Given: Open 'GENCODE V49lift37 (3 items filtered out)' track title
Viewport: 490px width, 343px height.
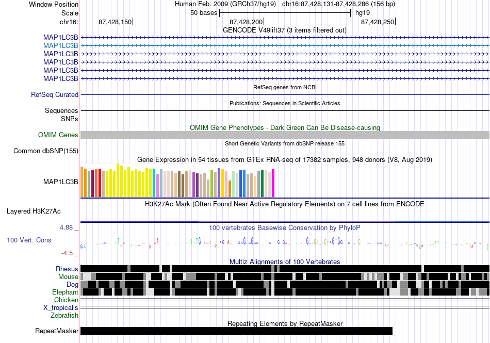Looking at the screenshot, I should (285, 30).
